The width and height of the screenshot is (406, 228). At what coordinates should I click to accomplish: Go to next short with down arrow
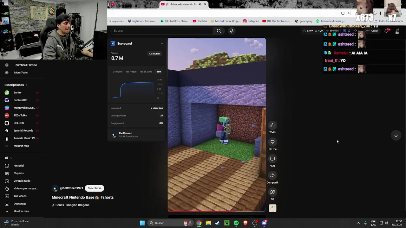(x=396, y=135)
